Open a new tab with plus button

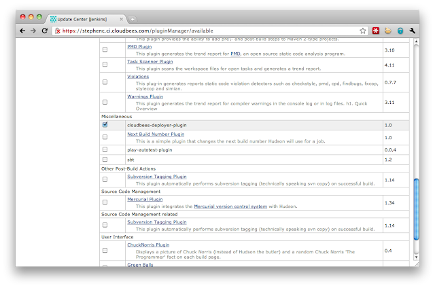pos(133,18)
